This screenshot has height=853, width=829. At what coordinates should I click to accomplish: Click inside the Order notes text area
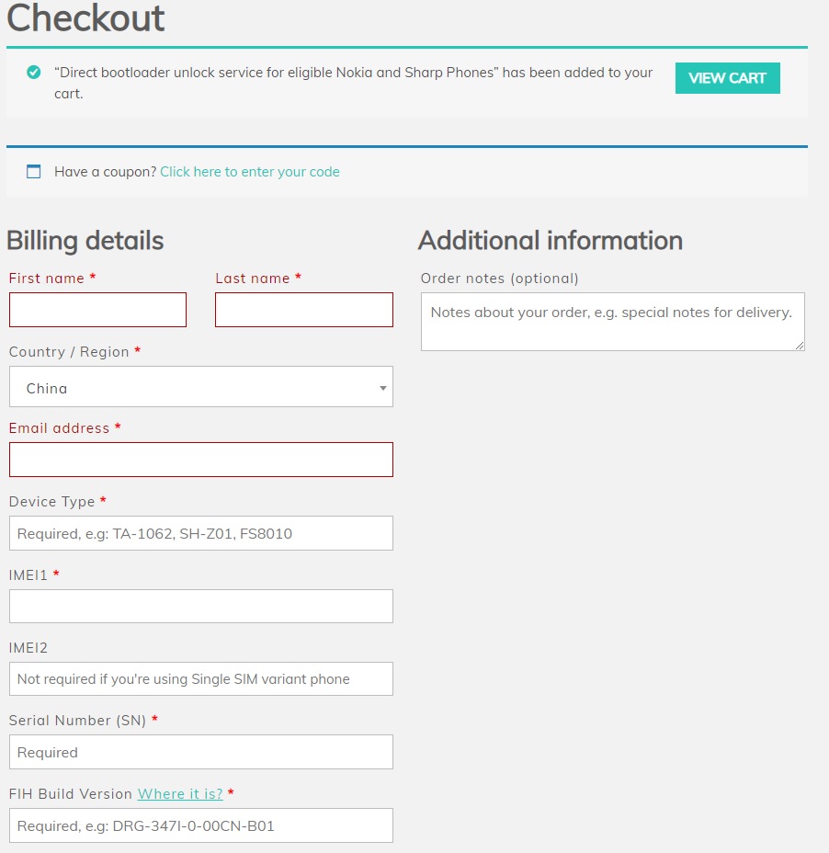[612, 322]
